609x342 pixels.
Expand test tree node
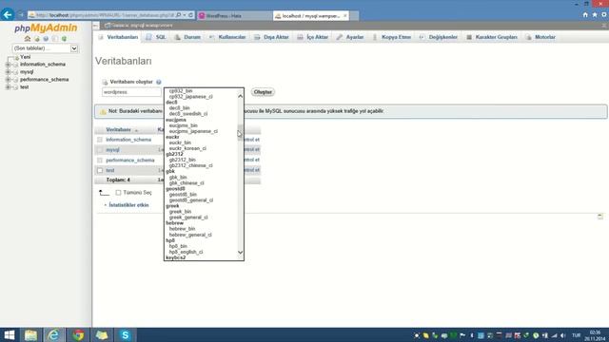(x=8, y=87)
